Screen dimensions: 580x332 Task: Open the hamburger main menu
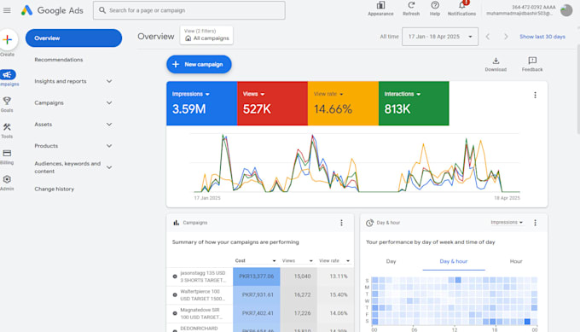[7, 10]
